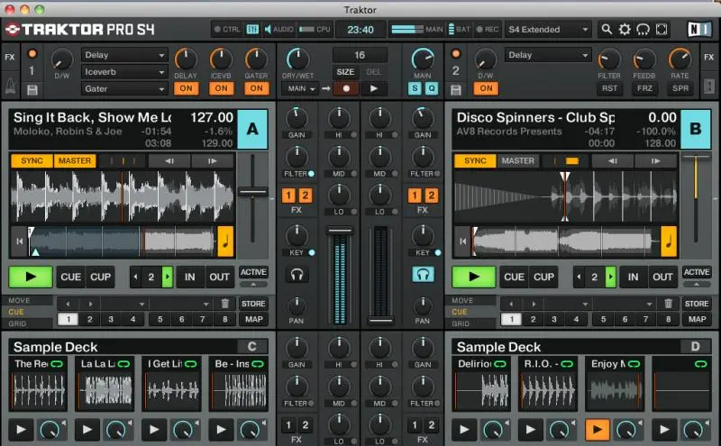Click the STORE button on Deck A
The height and width of the screenshot is (446, 721).
click(253, 304)
